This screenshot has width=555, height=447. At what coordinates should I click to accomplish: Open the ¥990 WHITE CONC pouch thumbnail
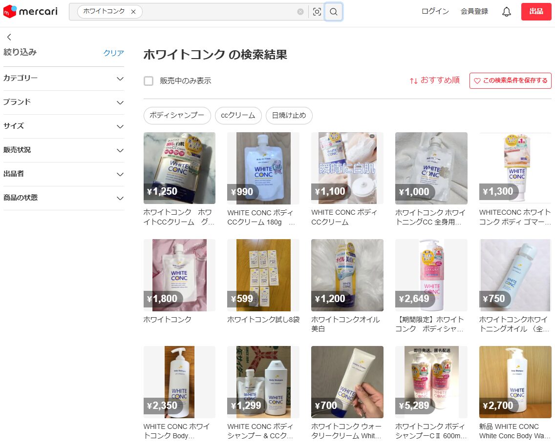click(x=263, y=168)
